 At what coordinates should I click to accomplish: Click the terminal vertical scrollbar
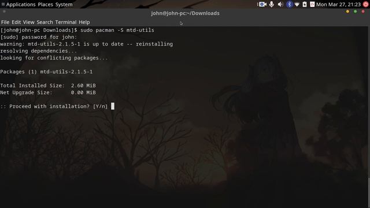pyautogui.click(x=369, y=192)
